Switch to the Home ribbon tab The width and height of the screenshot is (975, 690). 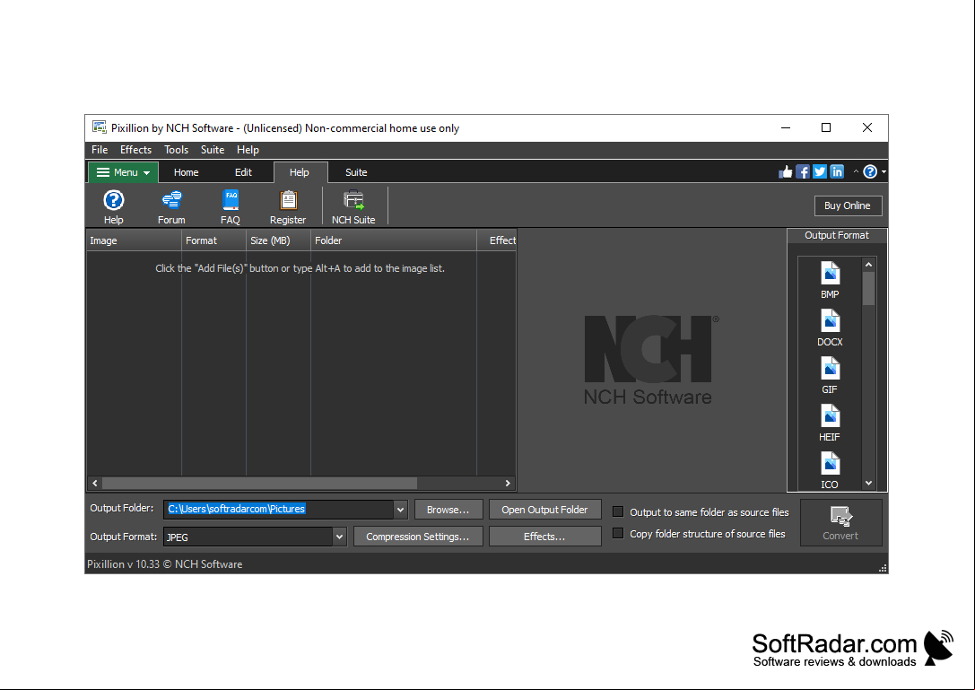(186, 172)
